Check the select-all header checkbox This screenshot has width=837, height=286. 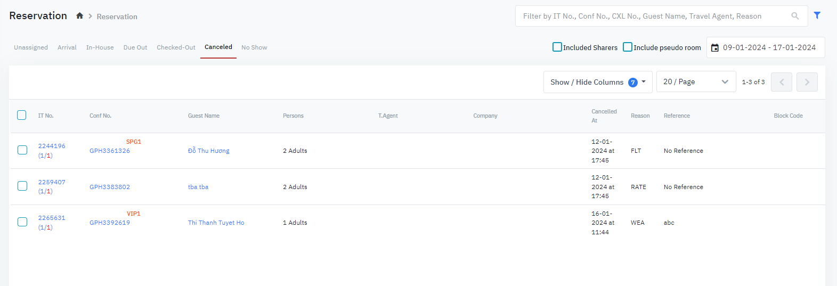click(22, 115)
